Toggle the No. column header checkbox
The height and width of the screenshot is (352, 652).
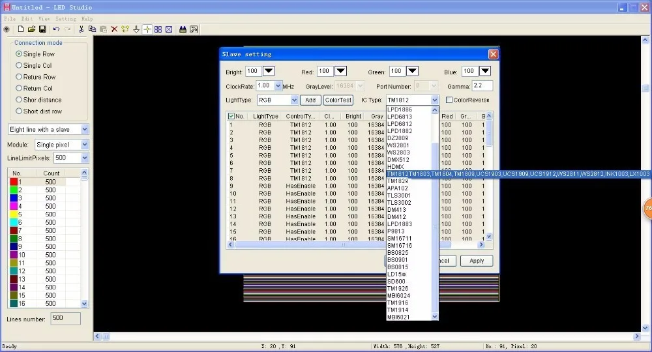pyautogui.click(x=231, y=116)
